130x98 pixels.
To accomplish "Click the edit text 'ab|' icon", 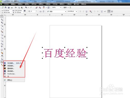I will (105, 11).
